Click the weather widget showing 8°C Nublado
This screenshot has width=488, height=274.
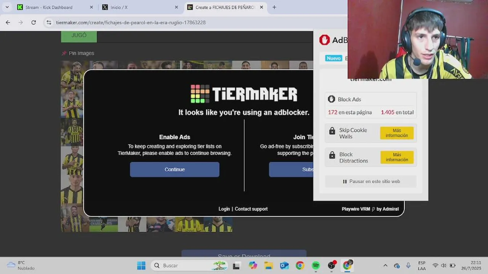[21, 265]
